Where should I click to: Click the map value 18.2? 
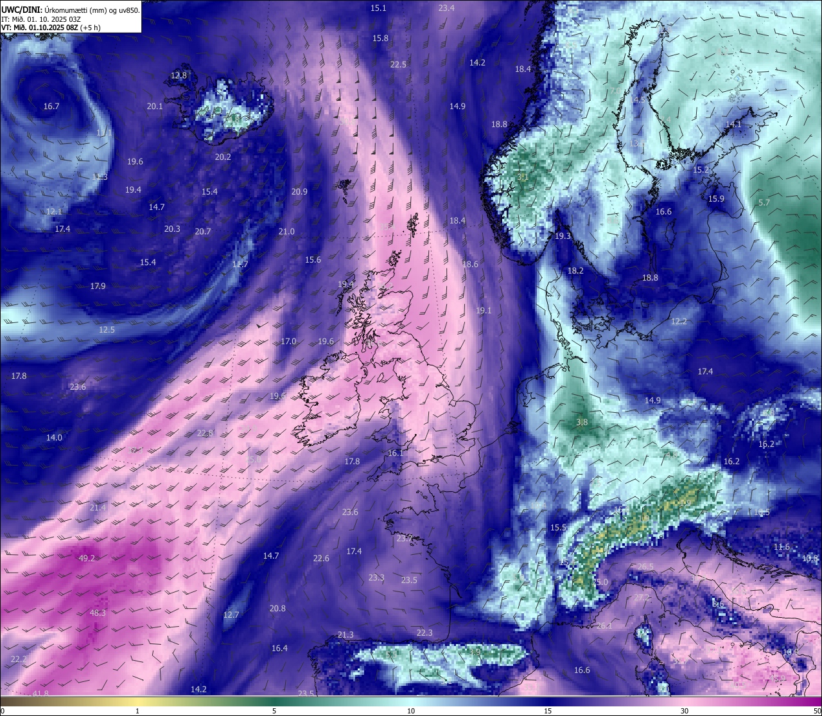tap(575, 270)
